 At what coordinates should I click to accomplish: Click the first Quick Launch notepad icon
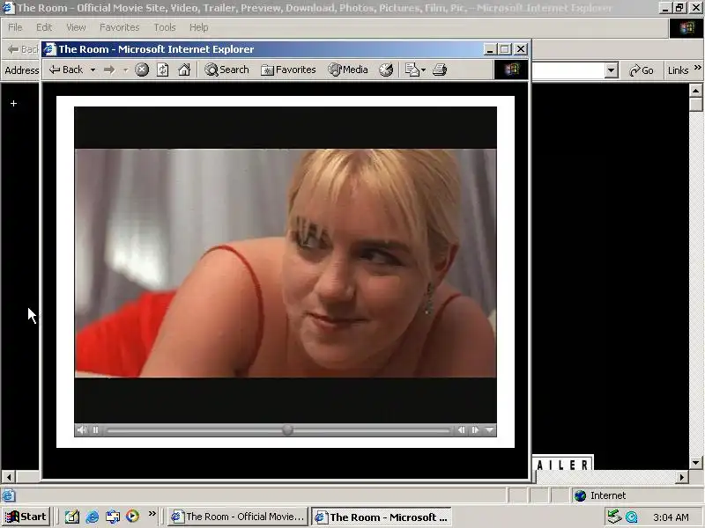[72, 517]
